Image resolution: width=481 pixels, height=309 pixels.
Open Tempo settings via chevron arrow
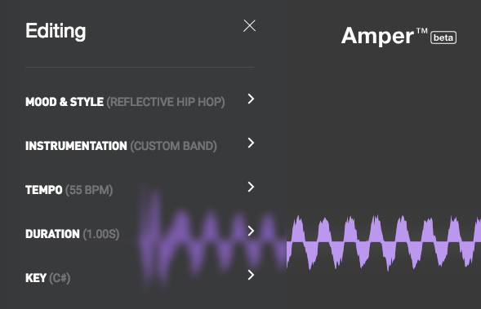251,187
